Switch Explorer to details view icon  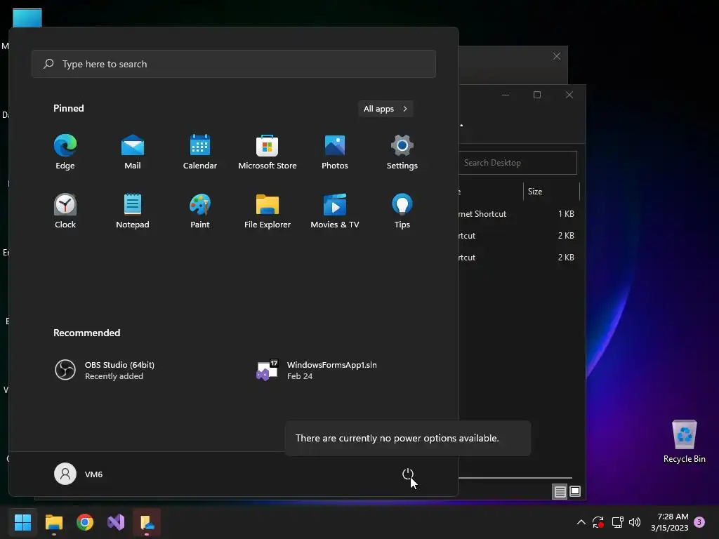(x=560, y=492)
